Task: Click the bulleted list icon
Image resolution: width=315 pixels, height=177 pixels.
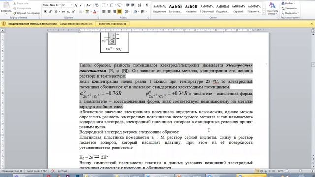Action: [x=104, y=5]
